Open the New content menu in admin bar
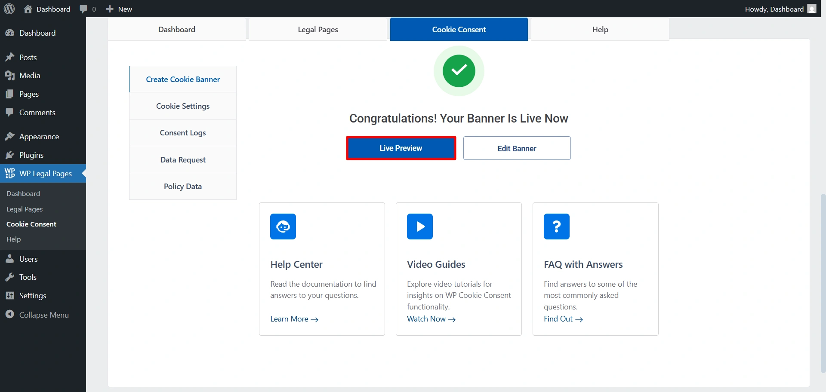This screenshot has height=392, width=826. tap(119, 9)
